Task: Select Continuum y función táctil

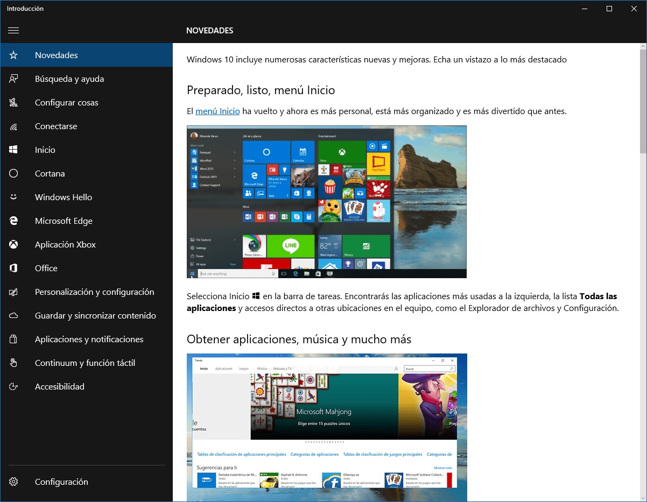Action: pyautogui.click(x=87, y=363)
